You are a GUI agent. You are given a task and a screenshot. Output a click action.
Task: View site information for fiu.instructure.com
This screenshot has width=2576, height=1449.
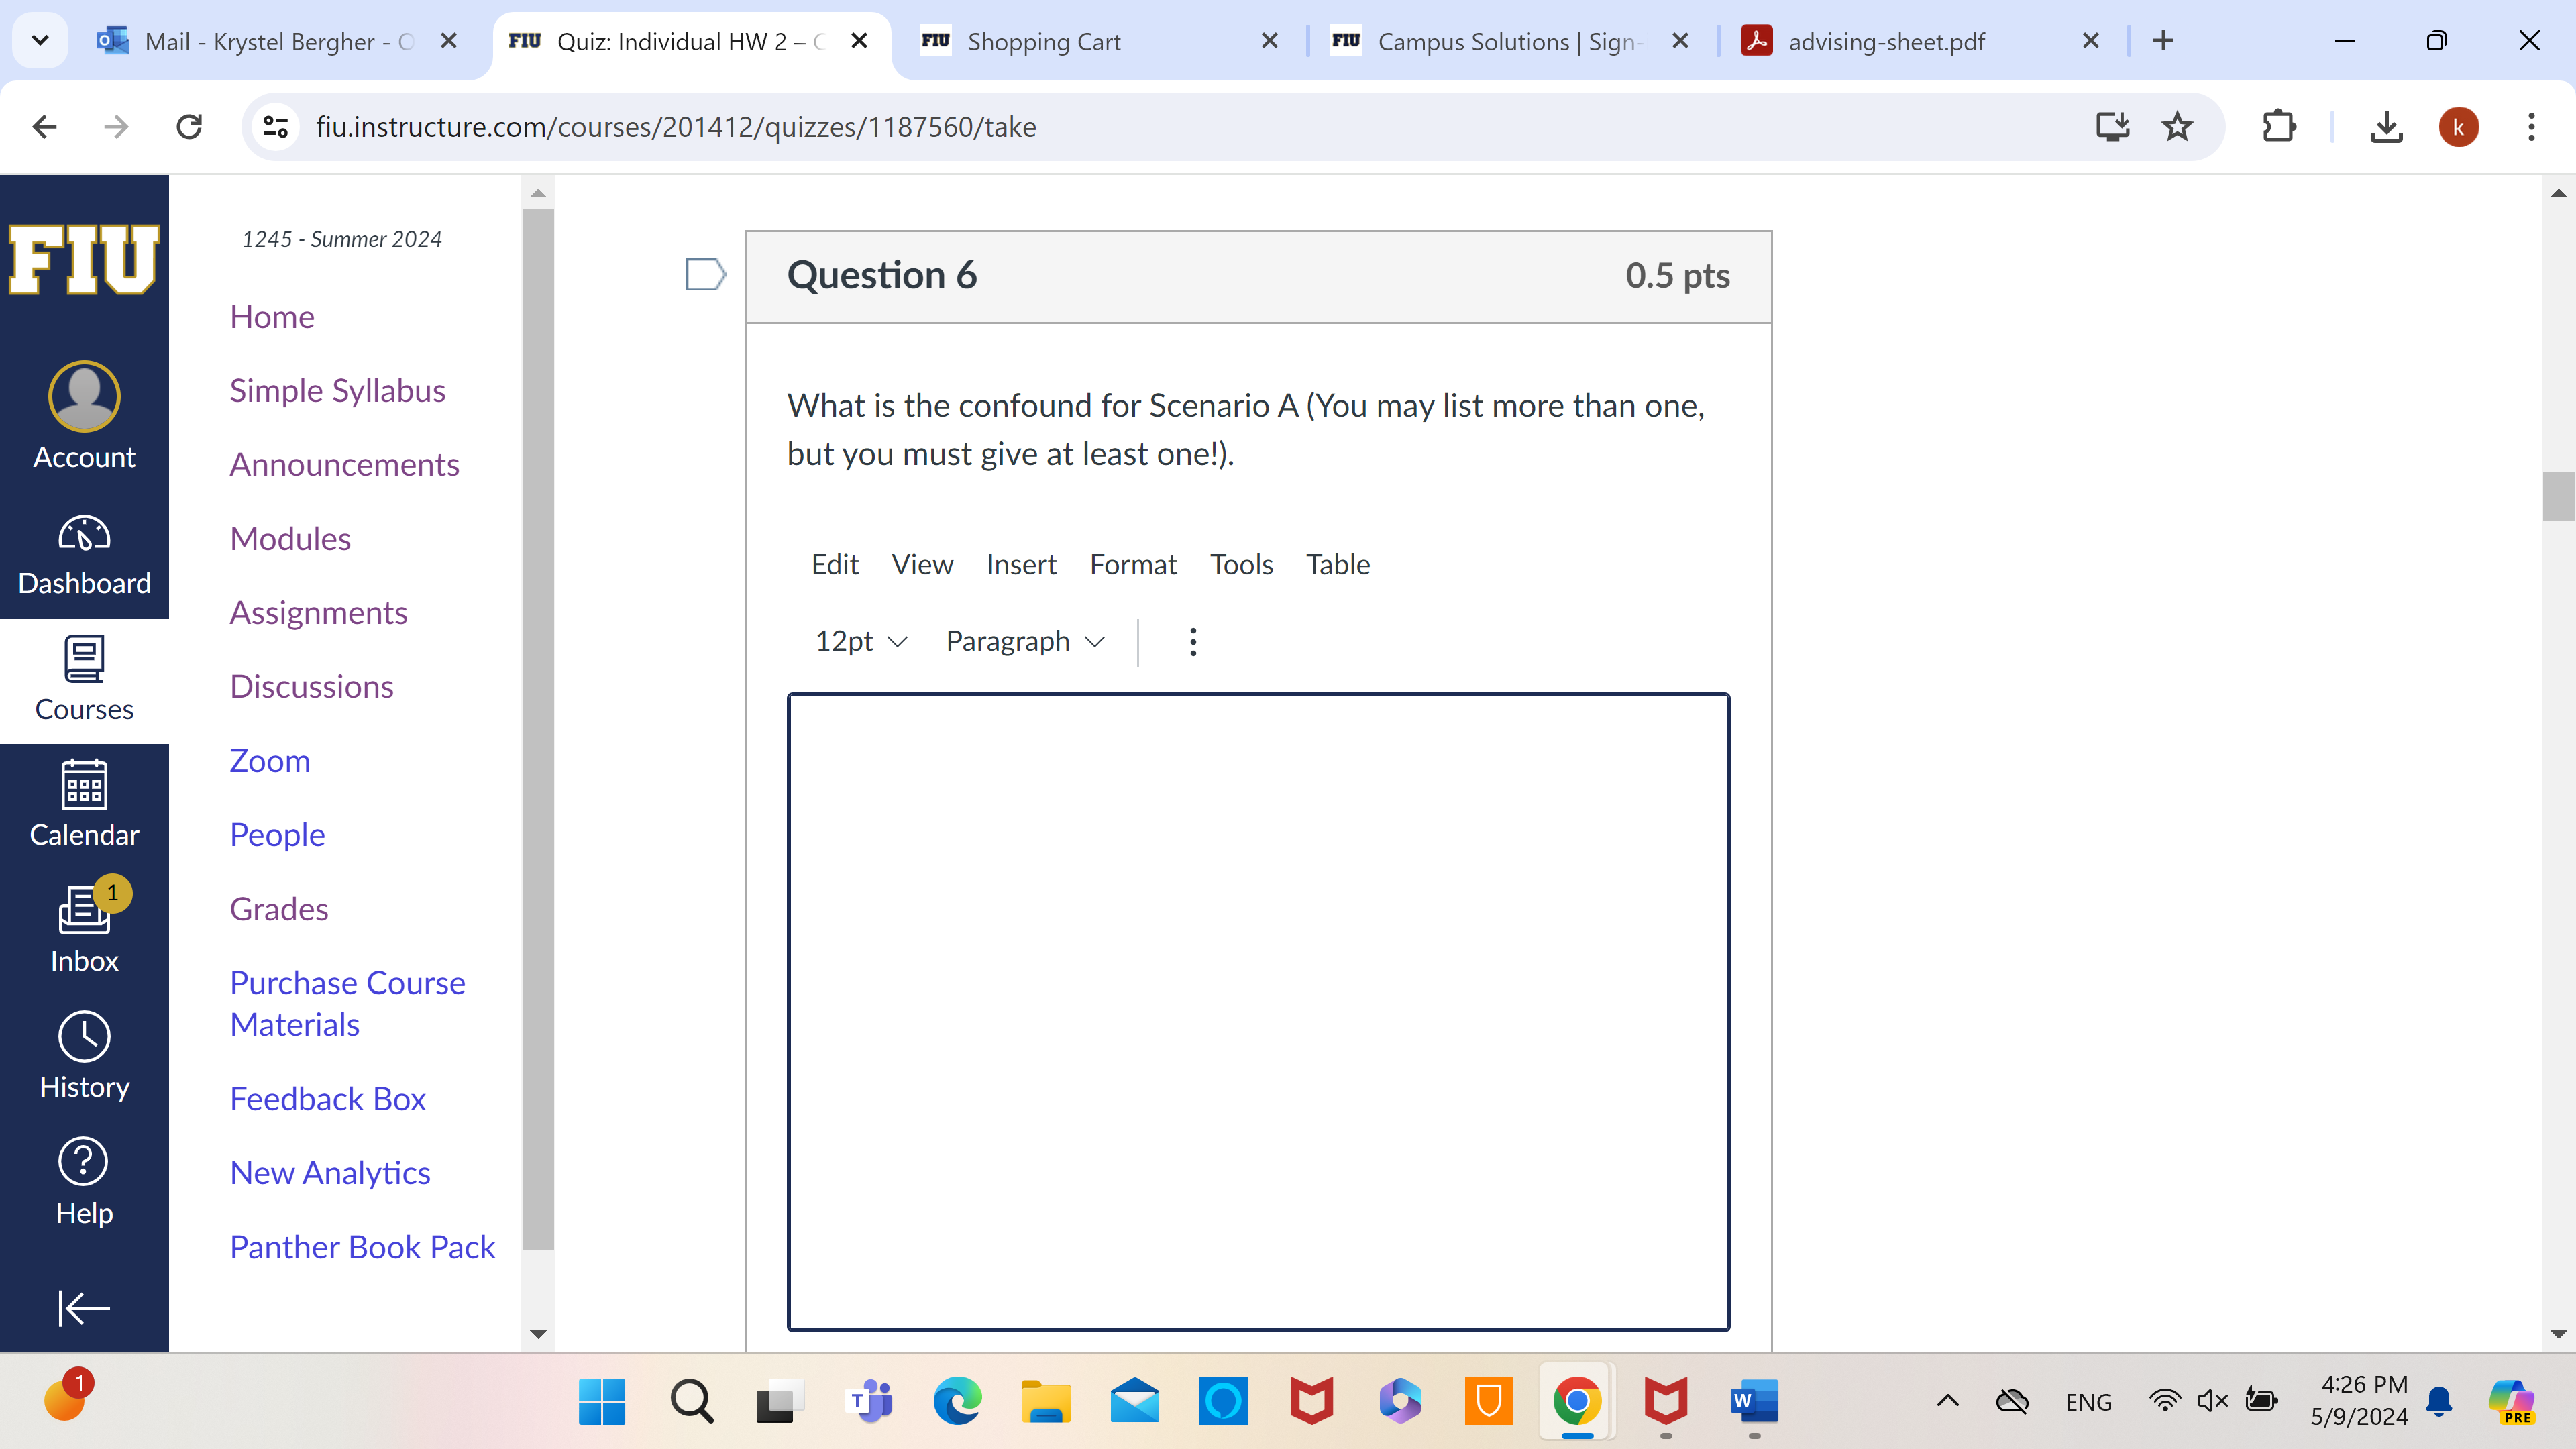pyautogui.click(x=276, y=127)
